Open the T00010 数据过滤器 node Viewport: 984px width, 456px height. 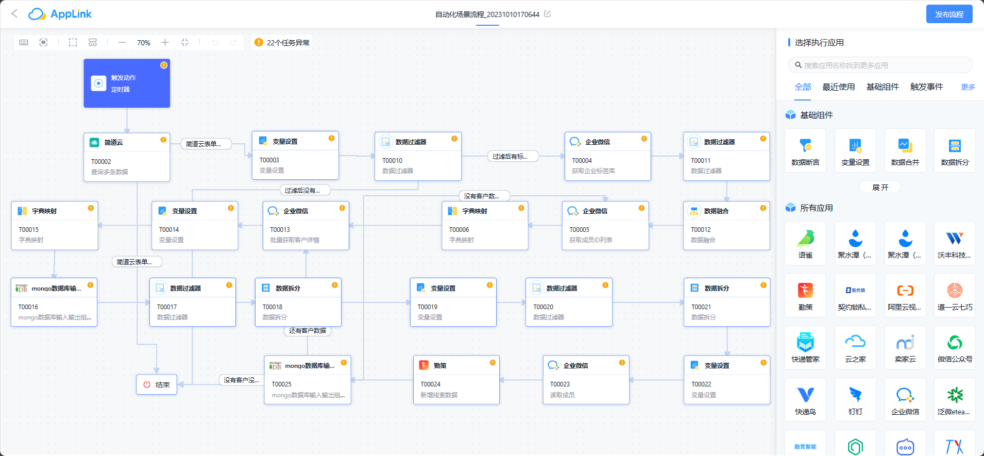(418, 156)
